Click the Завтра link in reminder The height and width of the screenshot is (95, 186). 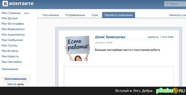(12, 84)
